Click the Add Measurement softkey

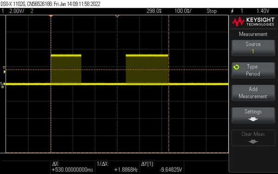253,93
